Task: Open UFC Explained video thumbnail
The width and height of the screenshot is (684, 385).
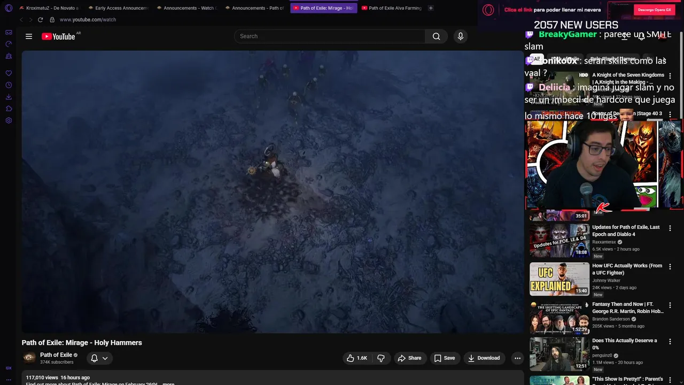Action: click(x=559, y=279)
